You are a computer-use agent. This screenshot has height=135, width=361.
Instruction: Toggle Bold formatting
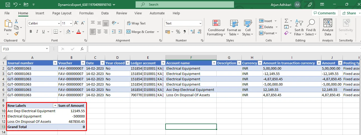click(x=31, y=32)
